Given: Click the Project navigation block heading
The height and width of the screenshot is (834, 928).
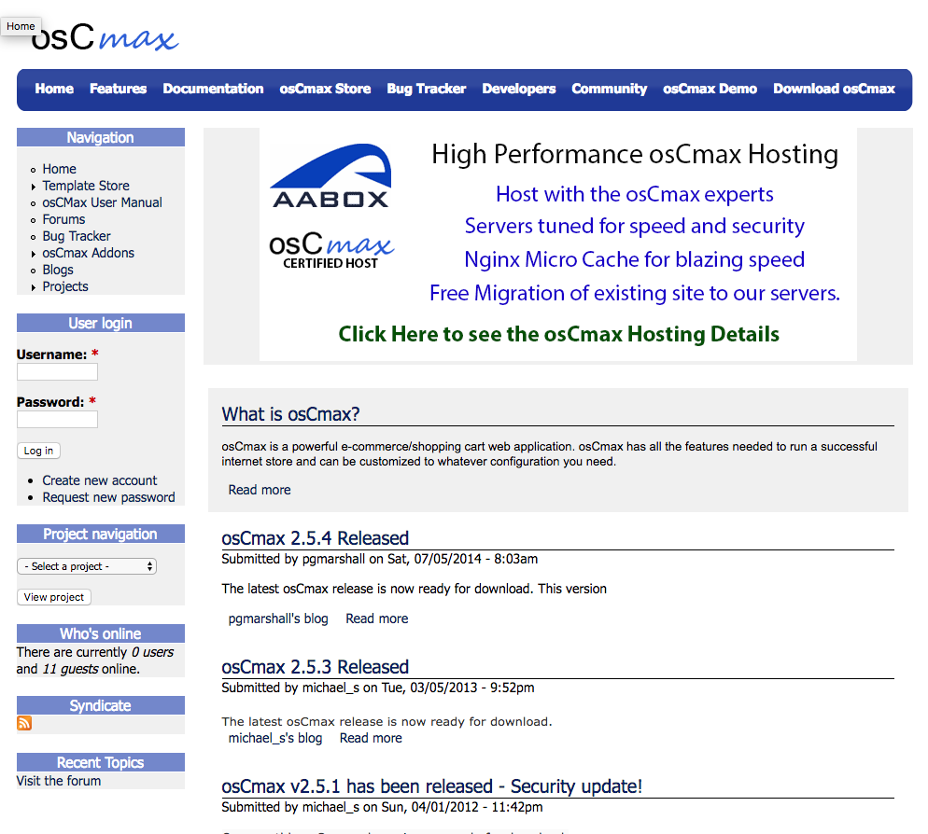Looking at the screenshot, I should pos(101,535).
